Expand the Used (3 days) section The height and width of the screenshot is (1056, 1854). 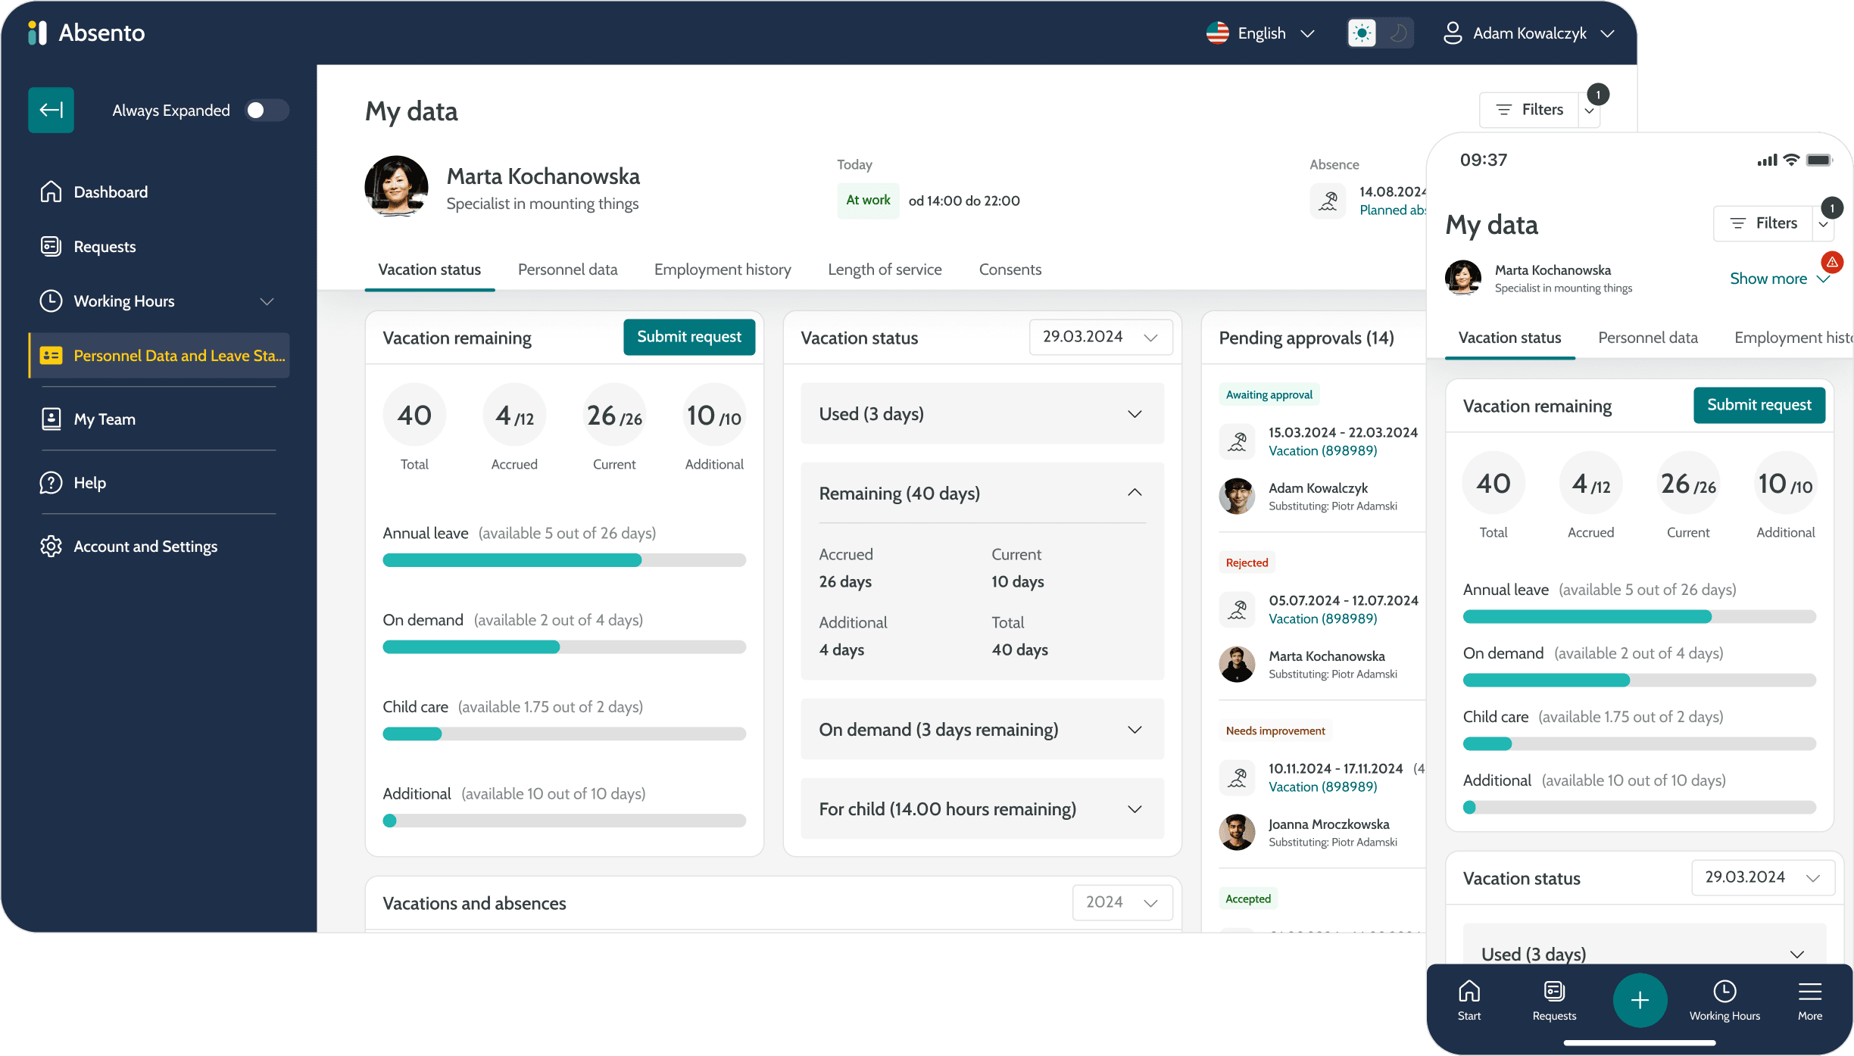pos(982,414)
